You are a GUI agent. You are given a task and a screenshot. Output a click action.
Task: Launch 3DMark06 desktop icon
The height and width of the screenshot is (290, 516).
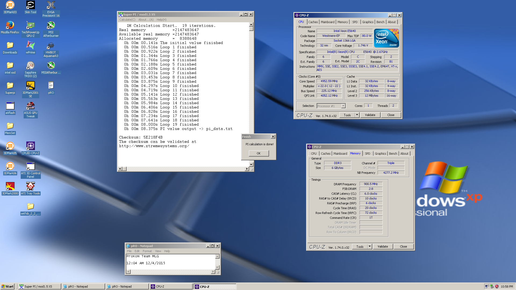click(10, 168)
